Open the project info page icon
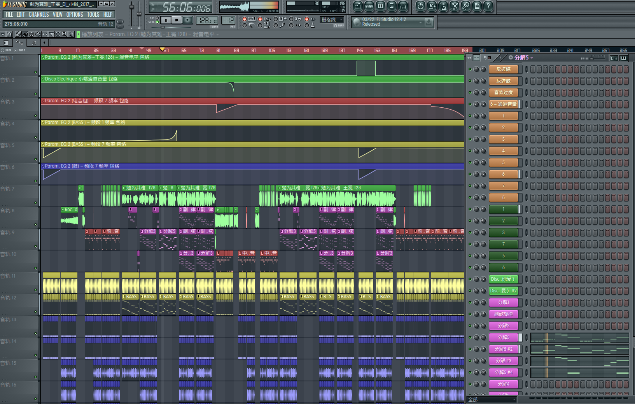The width and height of the screenshot is (635, 404). coord(477,6)
